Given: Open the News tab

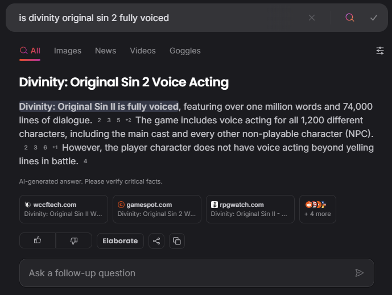Looking at the screenshot, I should tap(105, 51).
